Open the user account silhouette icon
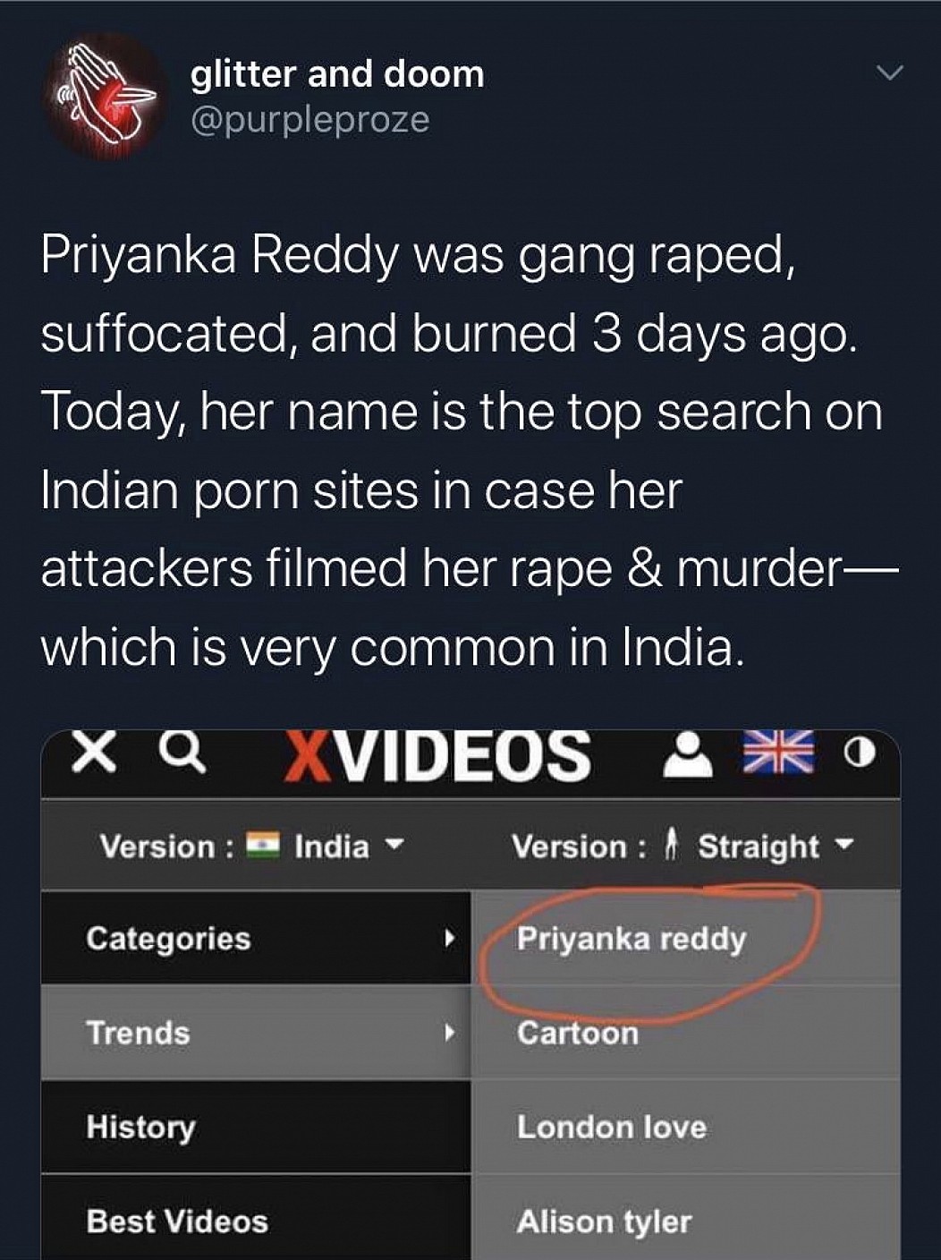Image resolution: width=941 pixels, height=1260 pixels. (x=688, y=754)
